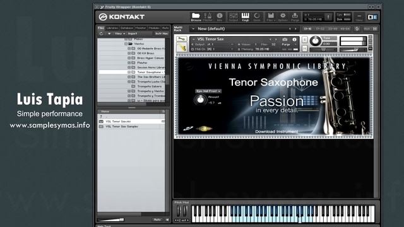This screenshot has width=404, height=227.
Task: Switch to the Libraries tab
Action: tap(112, 28)
